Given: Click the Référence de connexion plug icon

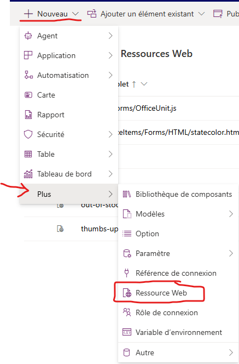Looking at the screenshot, I should coord(126,273).
